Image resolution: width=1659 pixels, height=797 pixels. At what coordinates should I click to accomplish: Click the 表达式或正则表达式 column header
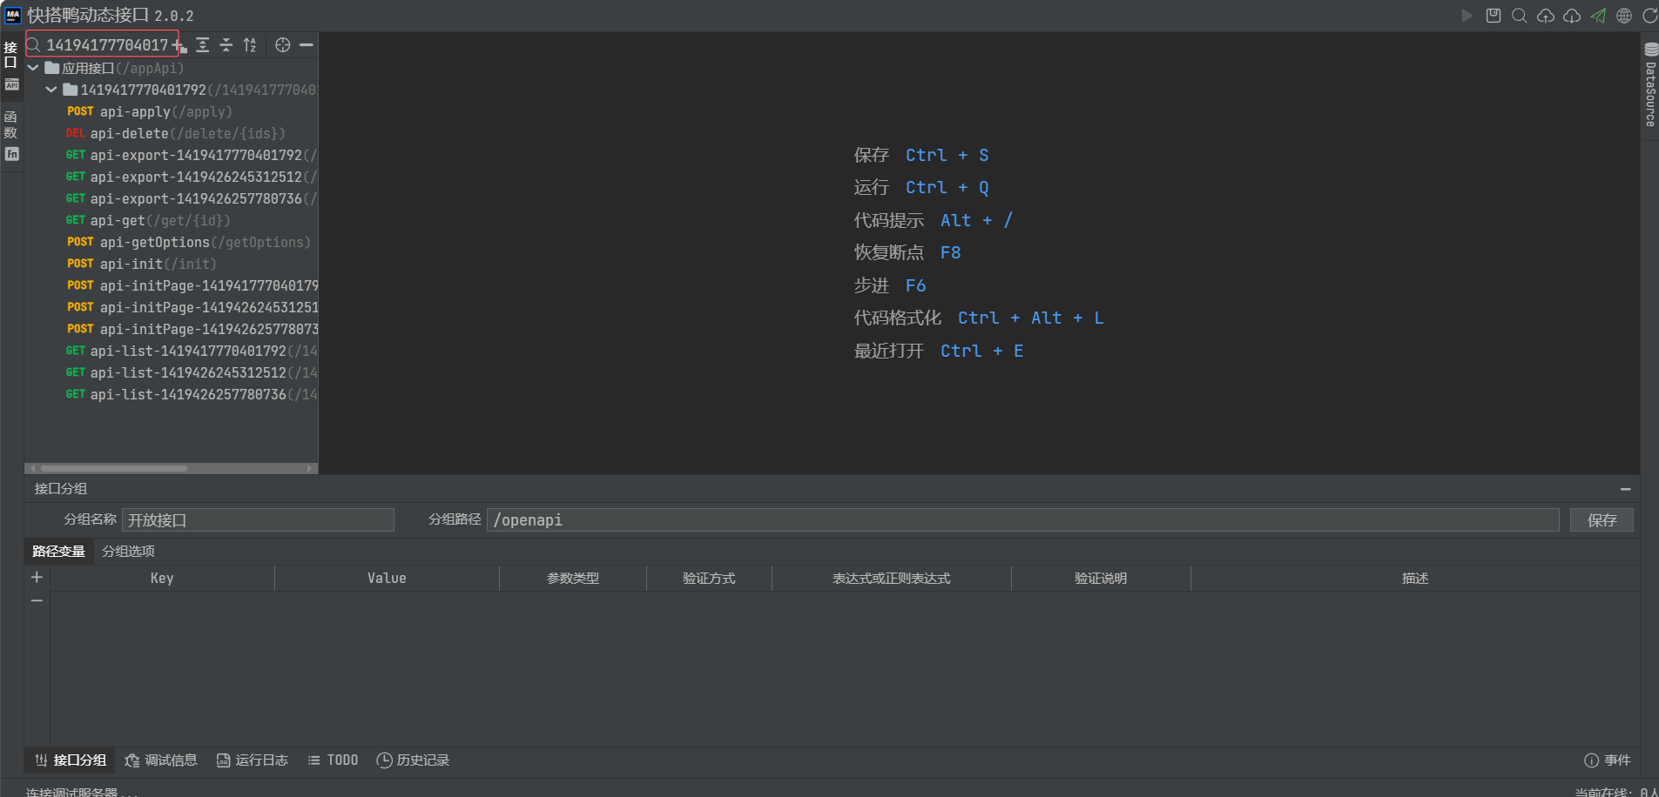(892, 579)
